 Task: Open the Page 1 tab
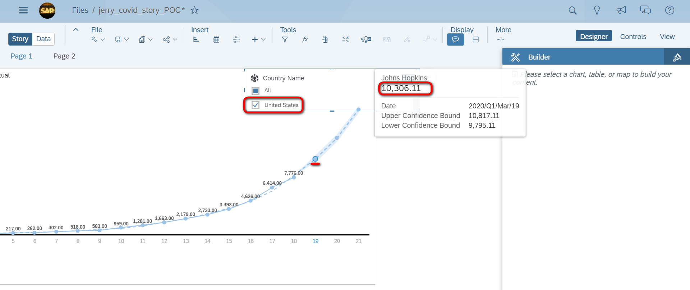[x=22, y=56]
